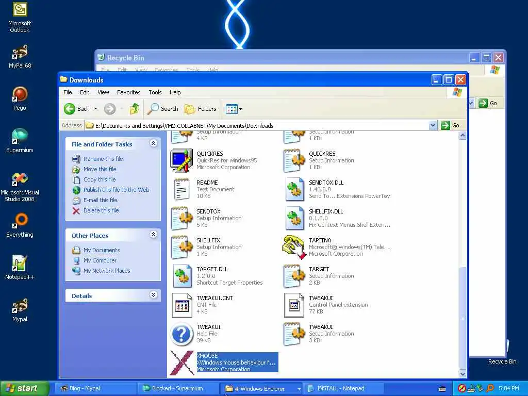Open Search in the Downloads toolbar
528x396 pixels.
pos(163,109)
